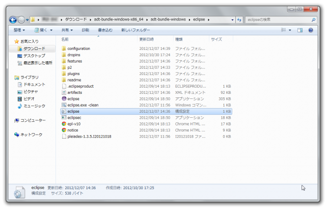Select the p2 folder icon
The height and width of the screenshot is (208, 326).
(64, 67)
